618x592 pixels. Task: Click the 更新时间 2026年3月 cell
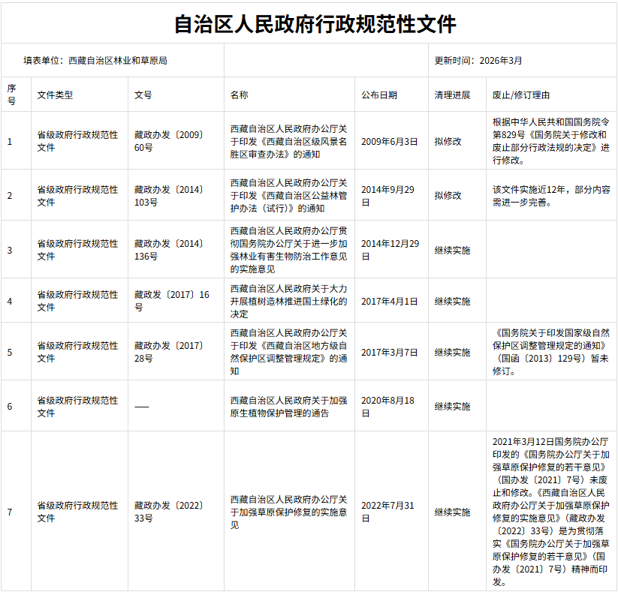(x=478, y=60)
